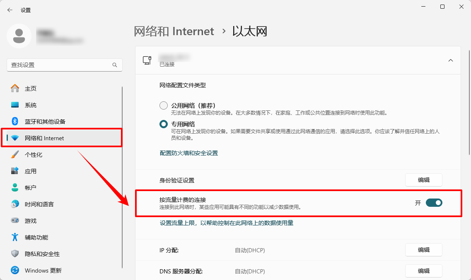Open 主页 in the sidebar

64,89
